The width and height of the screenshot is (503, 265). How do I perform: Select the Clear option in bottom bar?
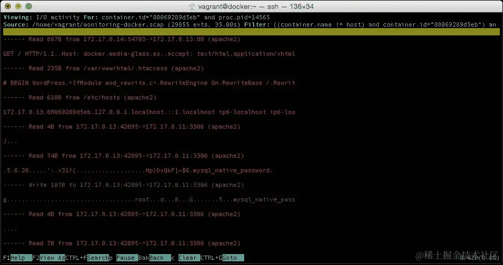coord(186,258)
